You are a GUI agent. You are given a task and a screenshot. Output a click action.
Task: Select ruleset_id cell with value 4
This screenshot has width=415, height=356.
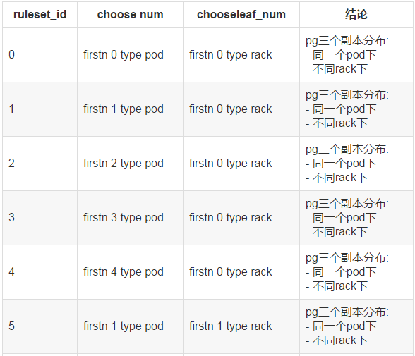[40, 272]
